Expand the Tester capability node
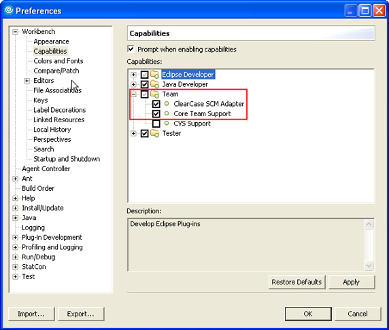 pyautogui.click(x=133, y=133)
